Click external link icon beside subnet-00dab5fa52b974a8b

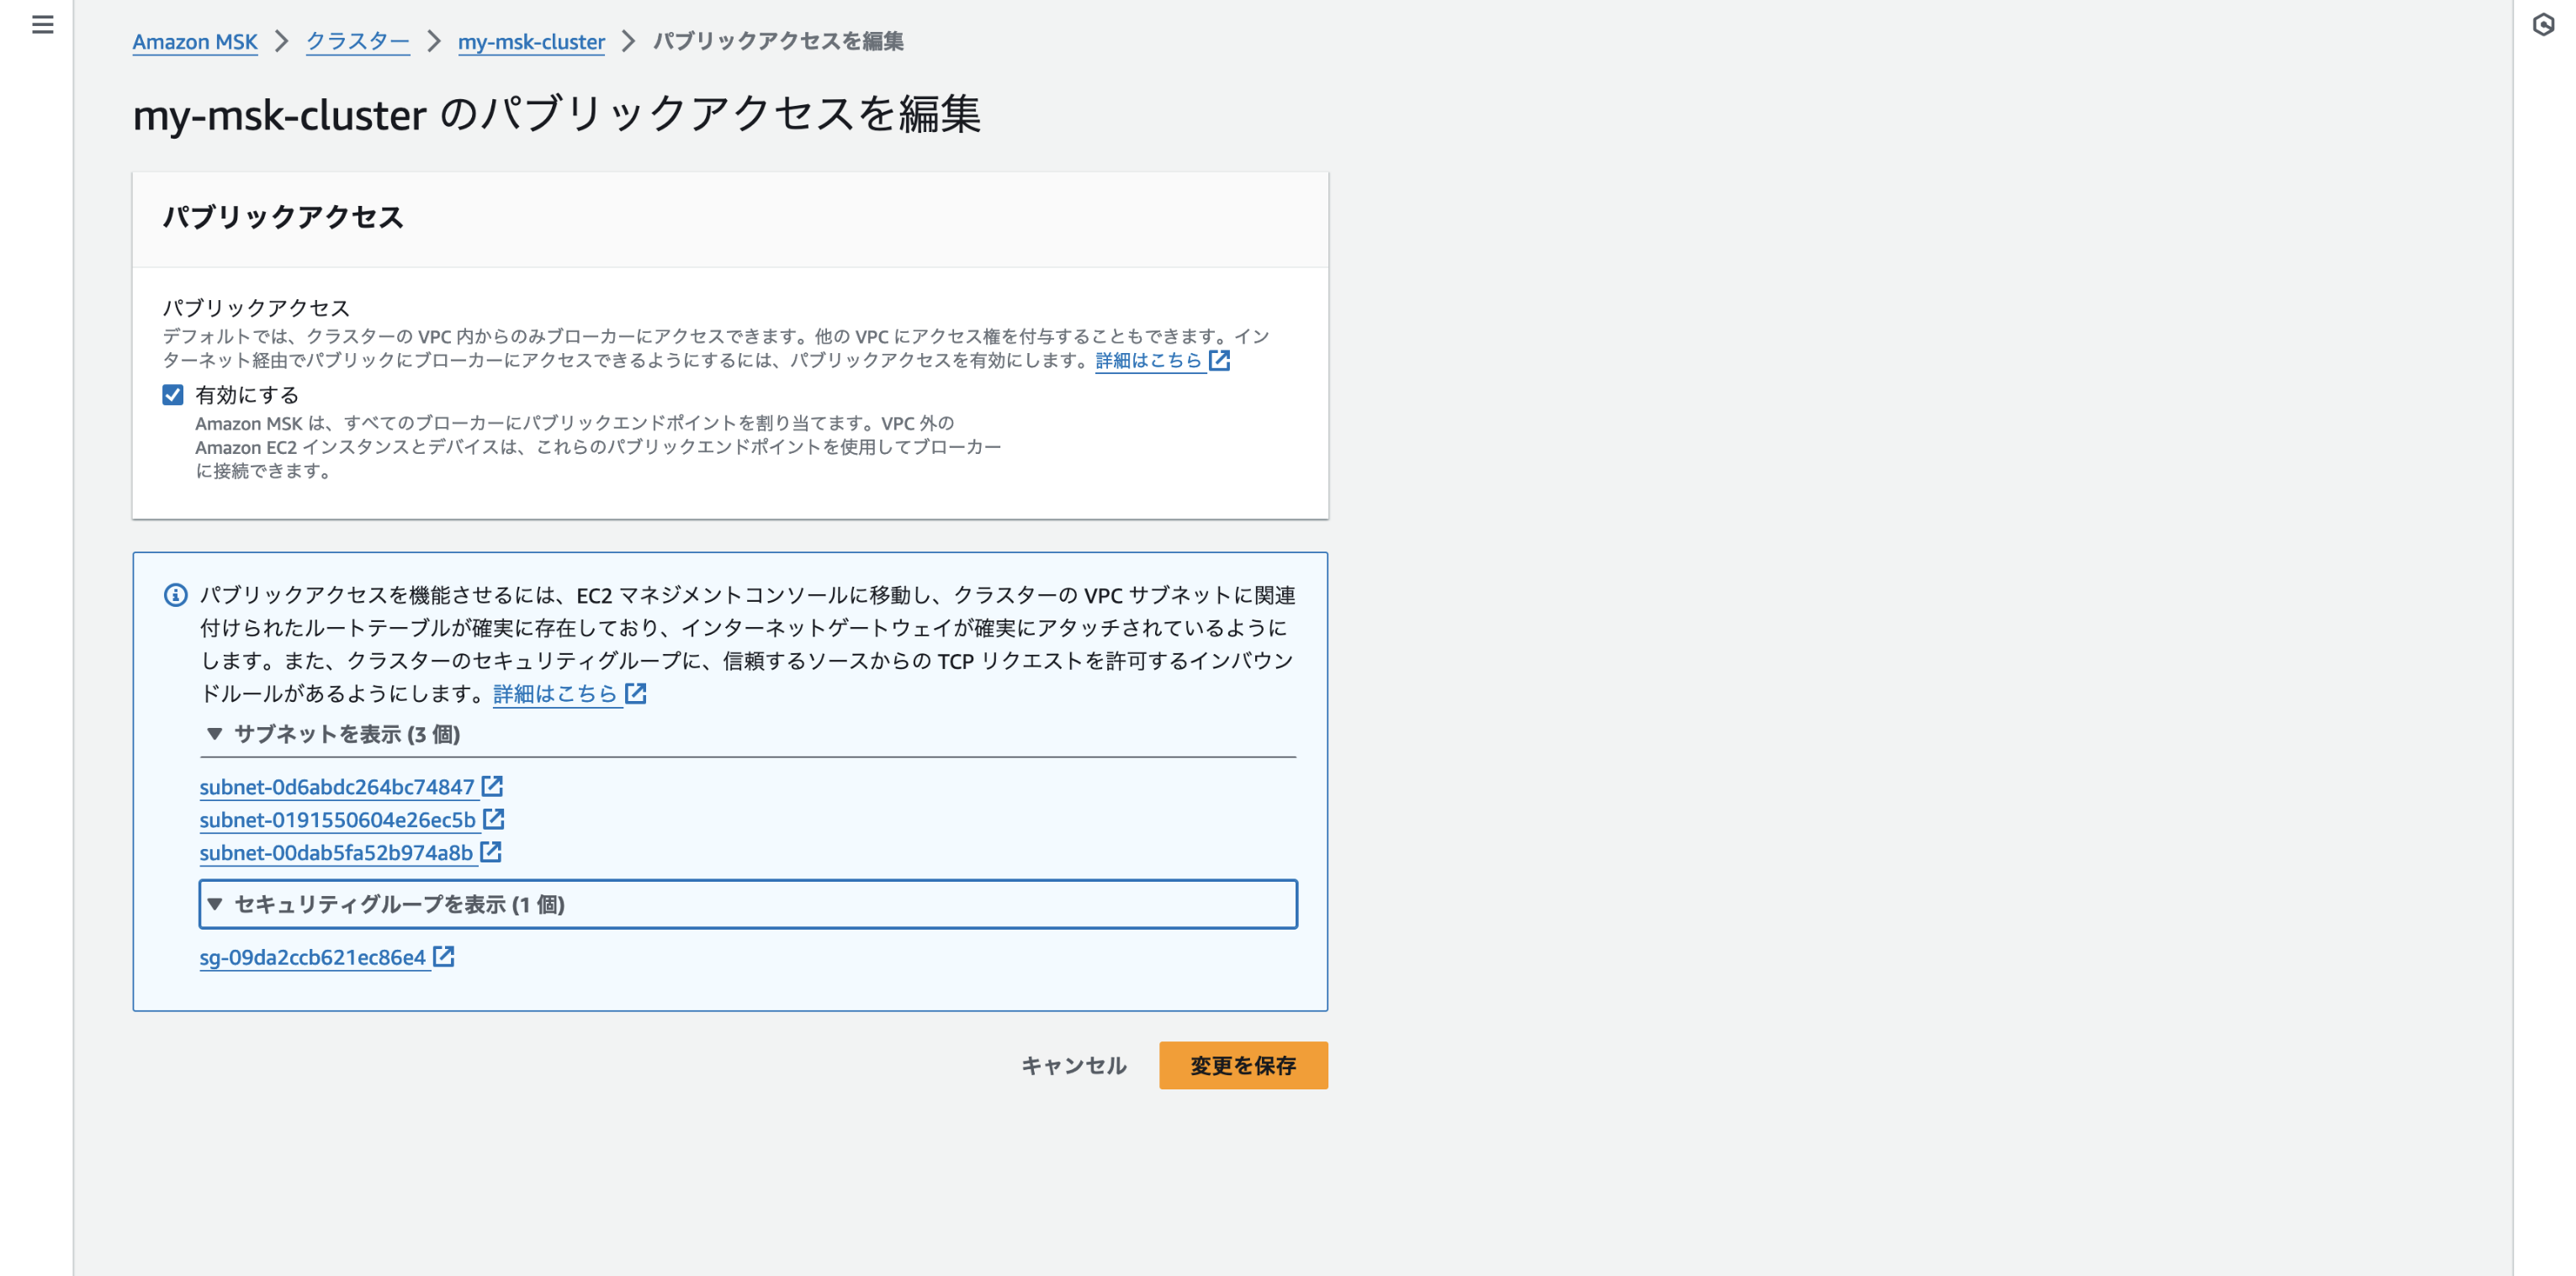point(491,852)
